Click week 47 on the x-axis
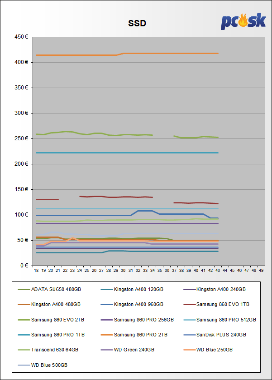 click(247, 271)
